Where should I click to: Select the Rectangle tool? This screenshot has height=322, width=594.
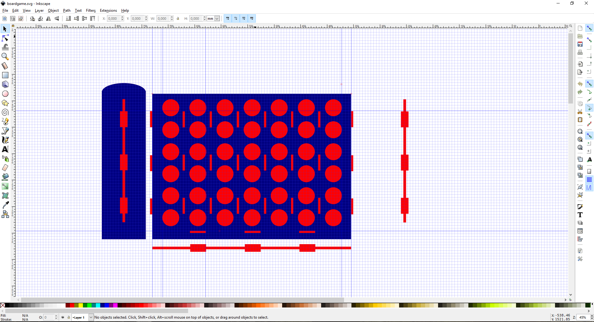(x=5, y=75)
